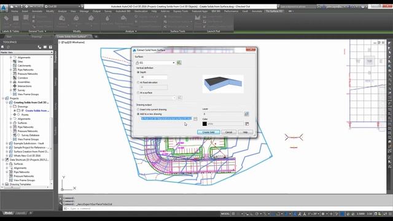This screenshot has width=393, height=221.
Task: Select the Survey Database item
Action: (x=30, y=135)
